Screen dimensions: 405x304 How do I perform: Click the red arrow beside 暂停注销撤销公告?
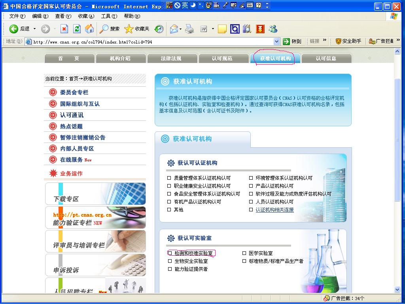point(53,137)
